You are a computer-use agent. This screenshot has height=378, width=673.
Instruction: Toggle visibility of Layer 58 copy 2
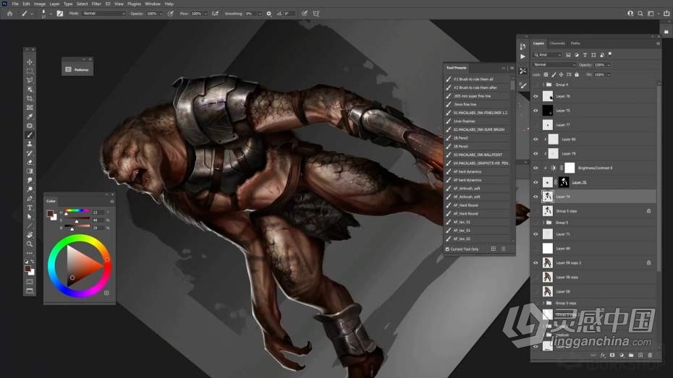(536, 262)
